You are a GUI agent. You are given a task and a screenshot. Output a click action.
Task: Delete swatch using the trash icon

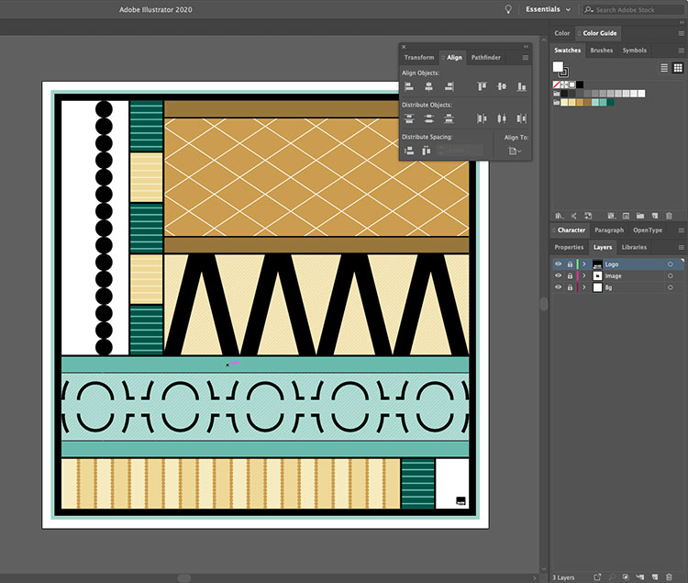pyautogui.click(x=668, y=216)
